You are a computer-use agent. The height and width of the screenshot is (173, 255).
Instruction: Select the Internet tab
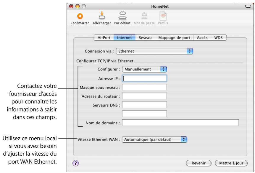pyautogui.click(x=124, y=38)
